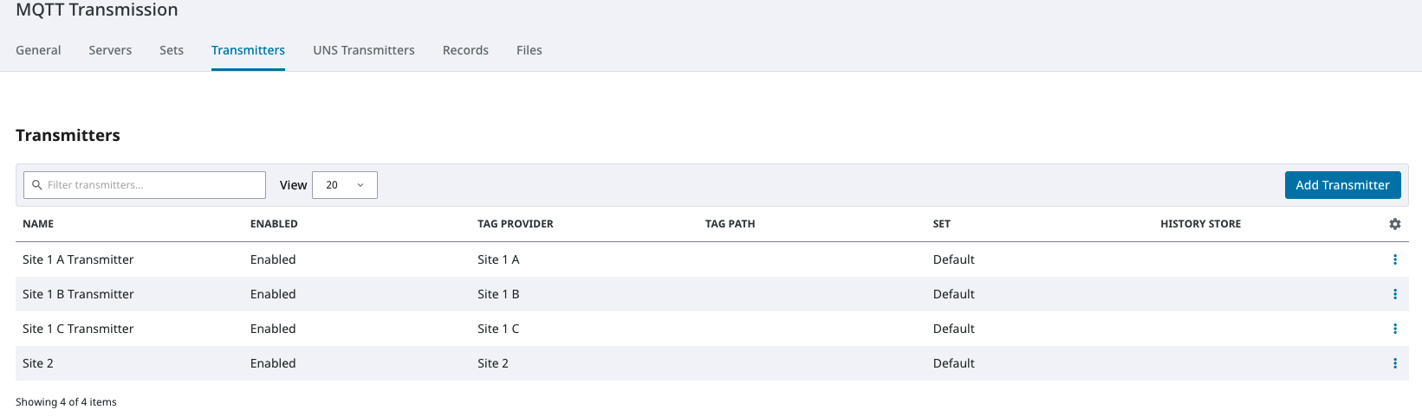This screenshot has height=416, width=1422.
Task: Switch to the General tab
Action: pyautogui.click(x=38, y=50)
